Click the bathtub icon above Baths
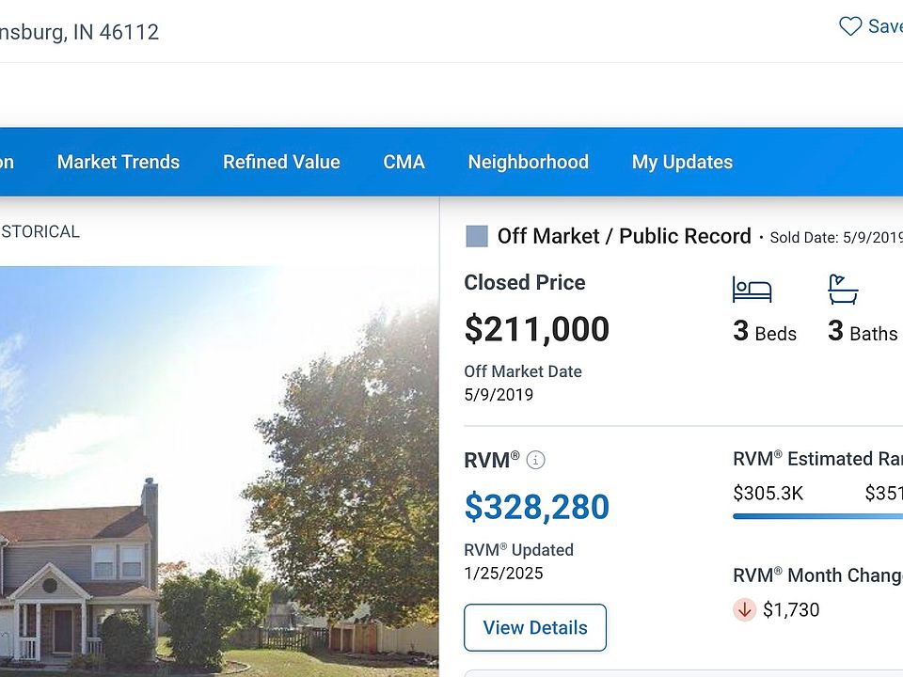Viewport: 903px width, 677px height. coord(843,290)
